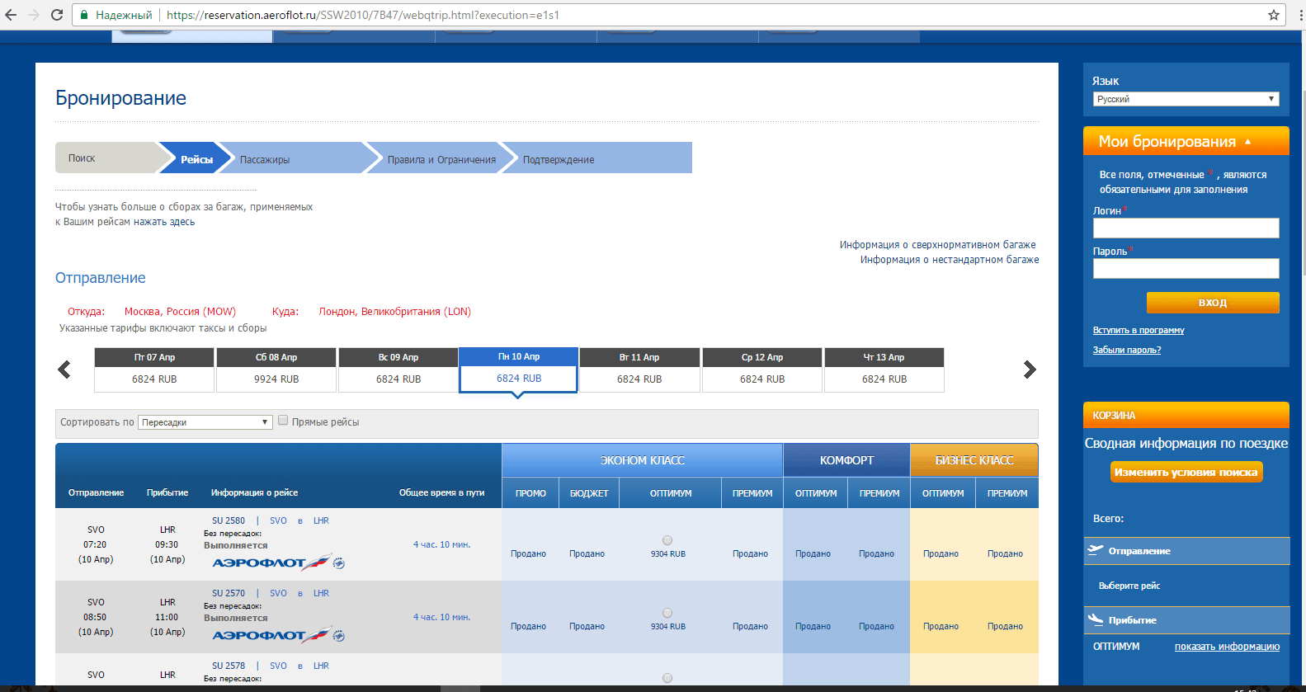Select the Оптимум fare radio for SU 2578
Screen dimensions: 1306x692
coord(667,678)
